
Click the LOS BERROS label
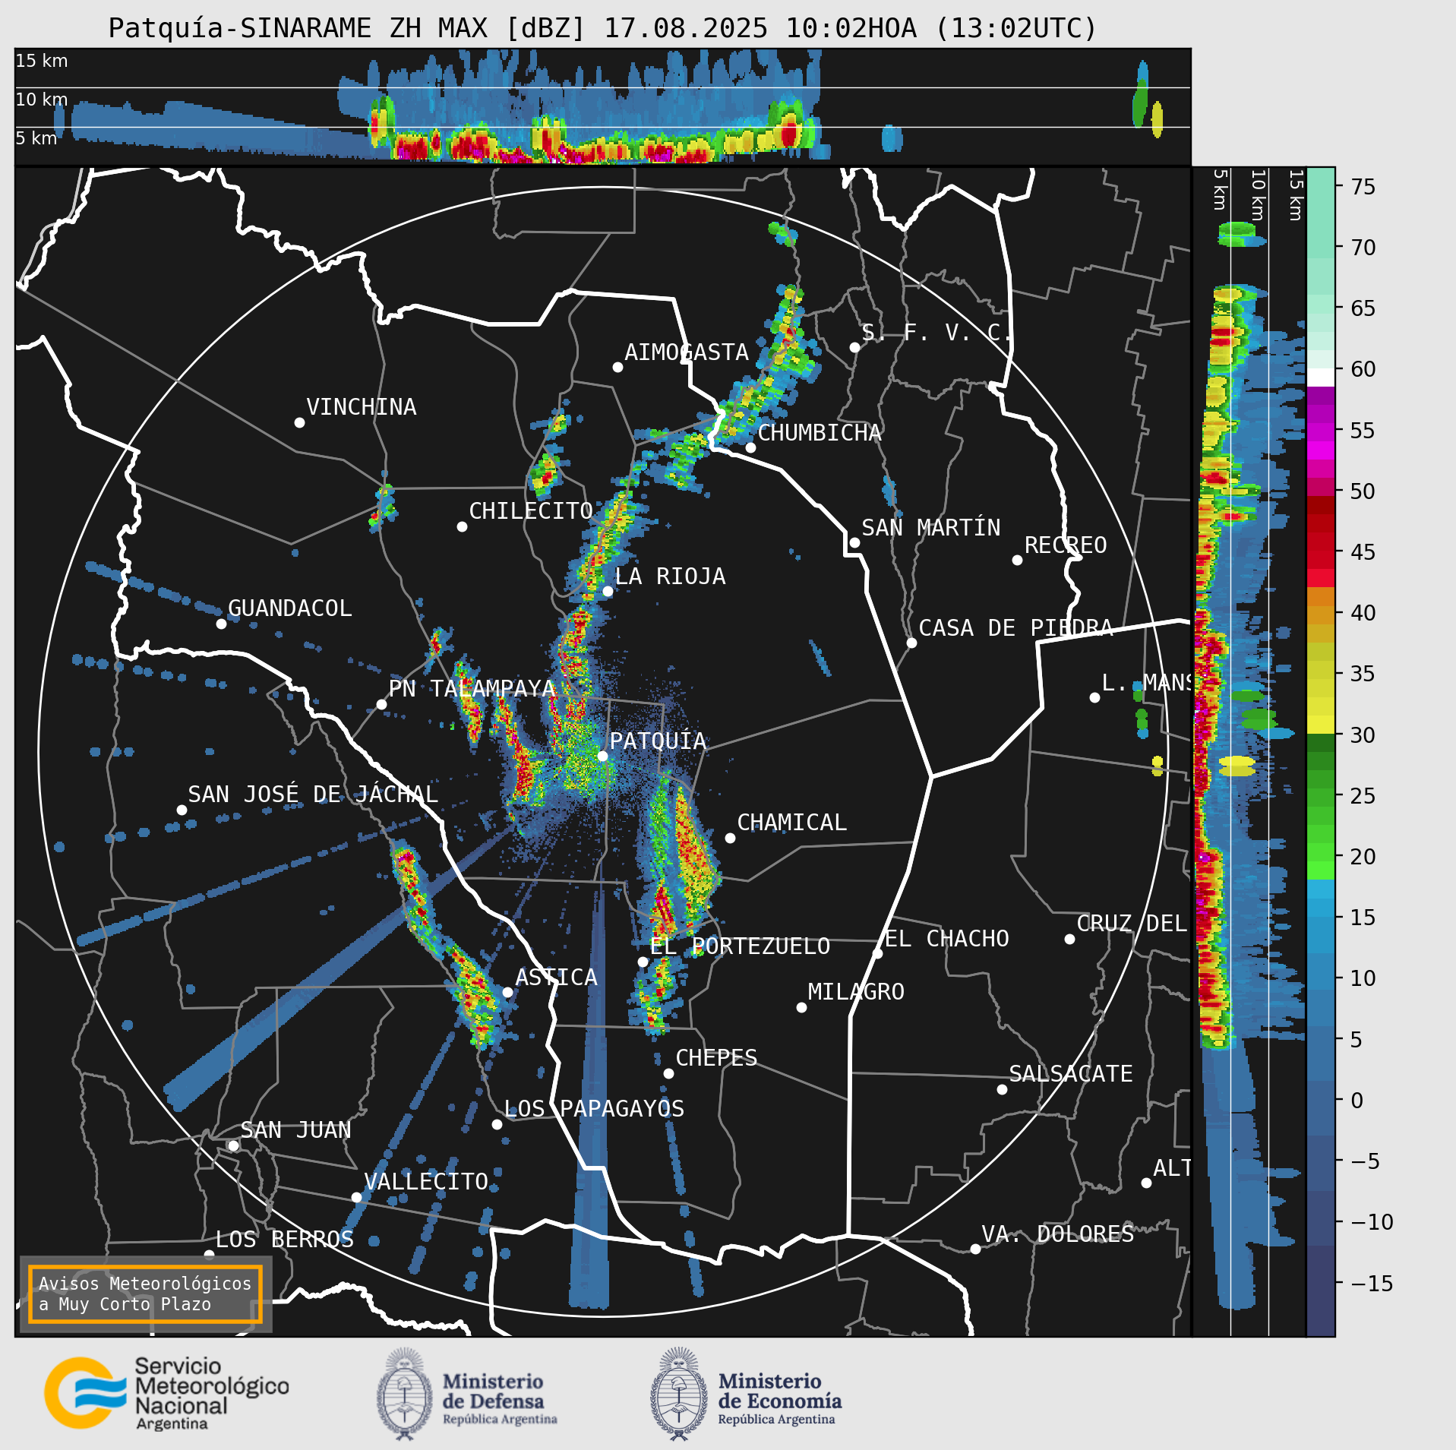tap(284, 1240)
